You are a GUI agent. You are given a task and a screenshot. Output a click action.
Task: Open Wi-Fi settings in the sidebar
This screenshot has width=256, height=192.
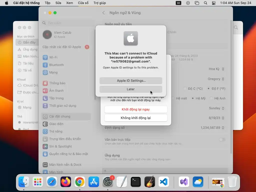(66, 57)
